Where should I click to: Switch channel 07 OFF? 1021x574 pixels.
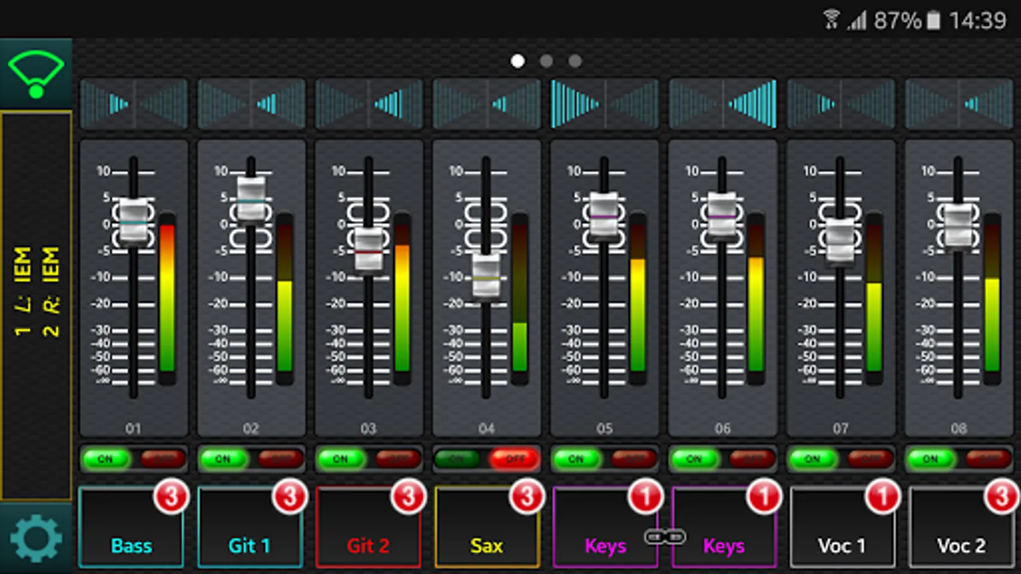(x=870, y=459)
